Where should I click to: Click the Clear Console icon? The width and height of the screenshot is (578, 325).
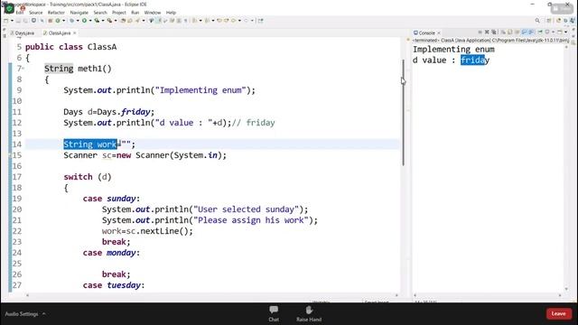503,32
